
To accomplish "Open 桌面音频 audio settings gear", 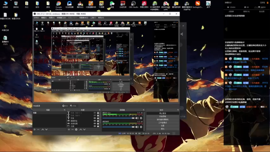I will tap(141, 127).
